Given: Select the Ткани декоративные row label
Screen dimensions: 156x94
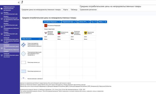Looking at the screenshot, I should coord(34,54).
